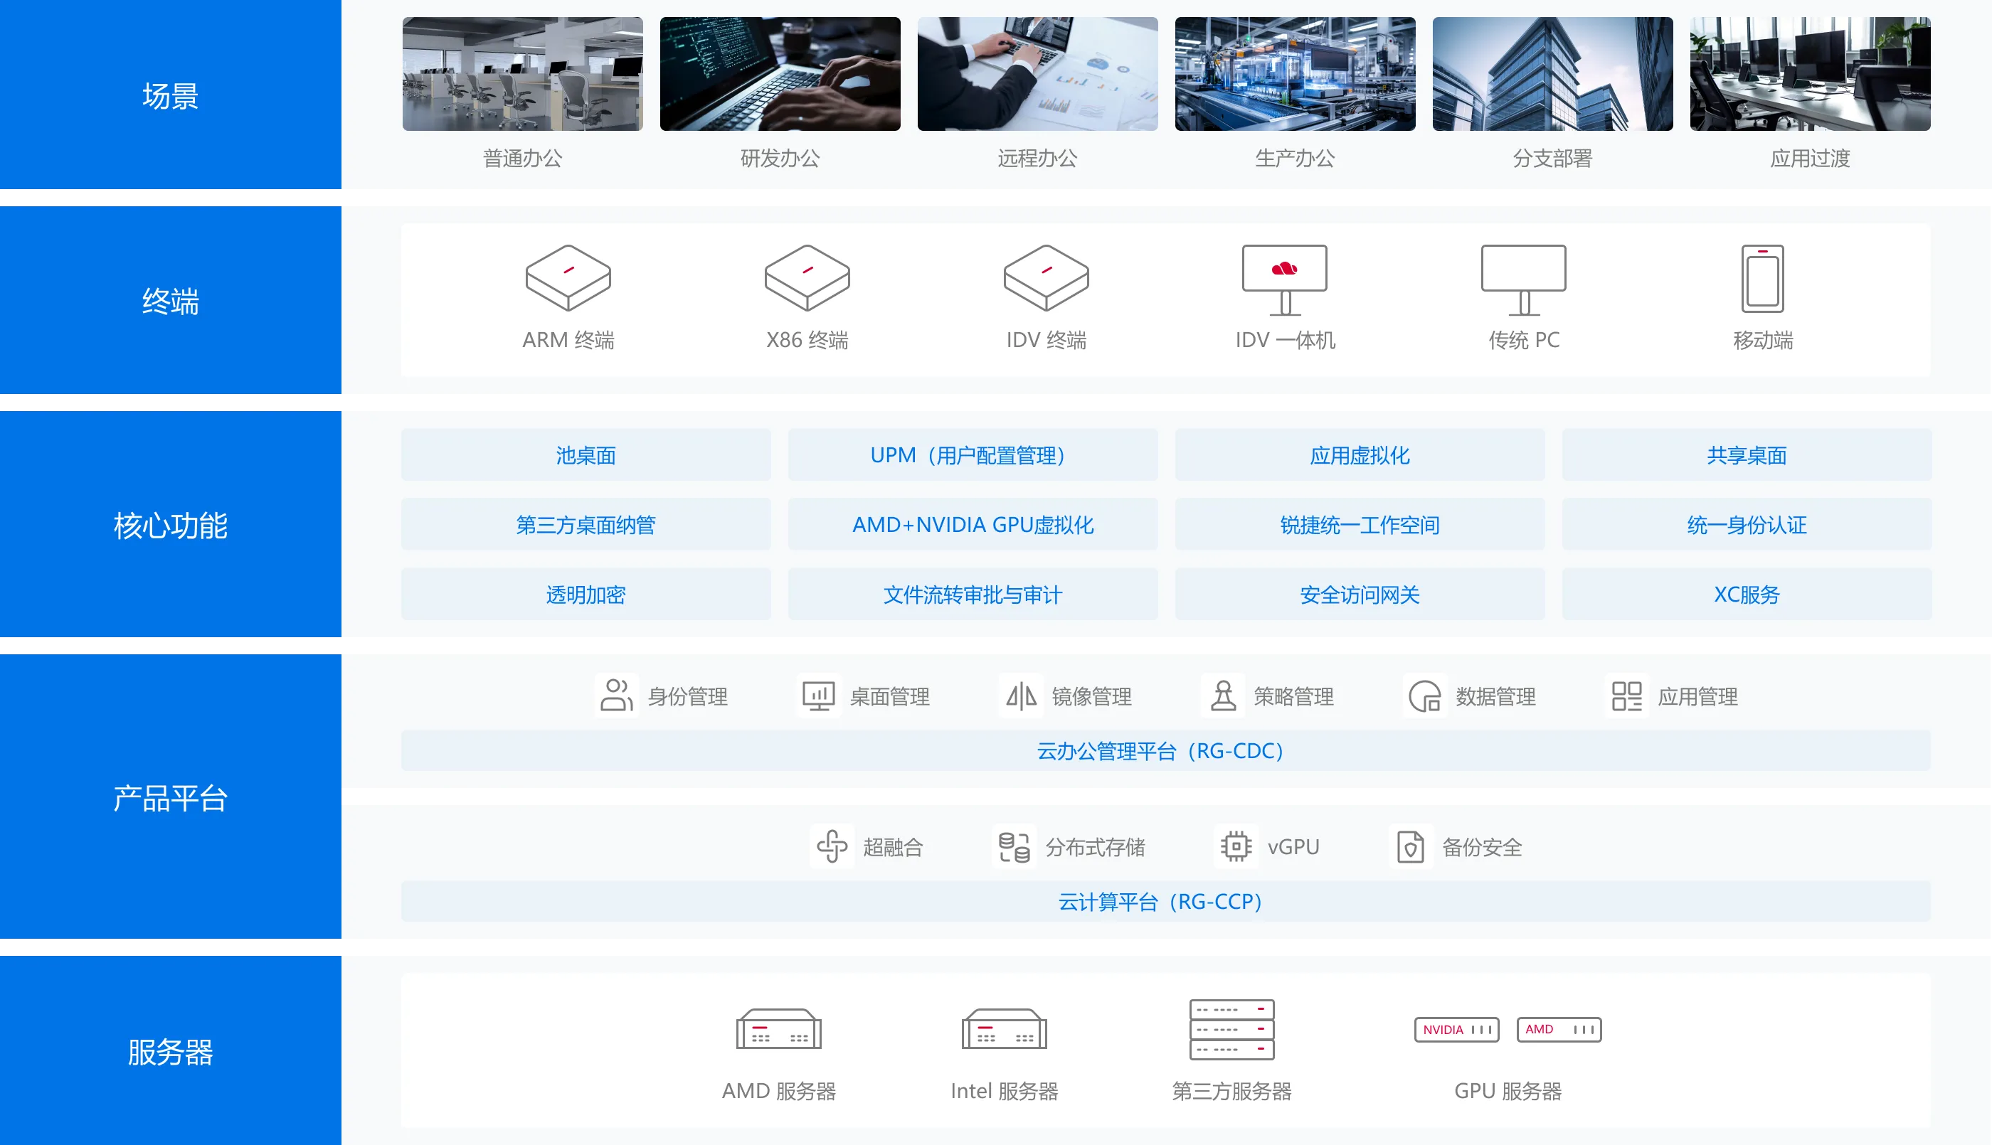The width and height of the screenshot is (1992, 1145).
Task: Click the 第三方服务器 rack icon
Action: click(x=1231, y=1029)
